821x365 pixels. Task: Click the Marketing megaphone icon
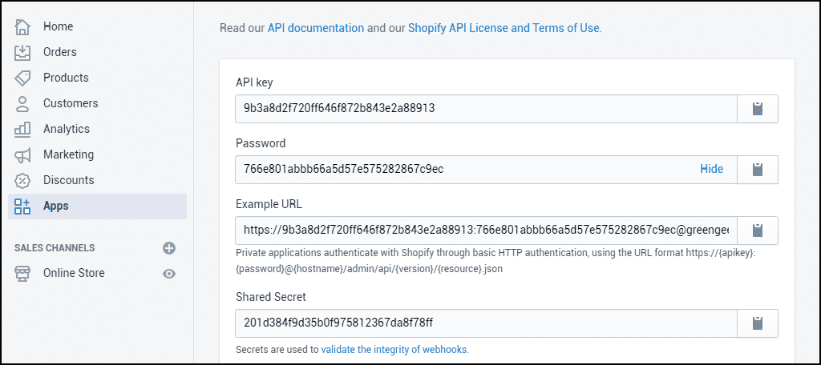[x=22, y=154]
